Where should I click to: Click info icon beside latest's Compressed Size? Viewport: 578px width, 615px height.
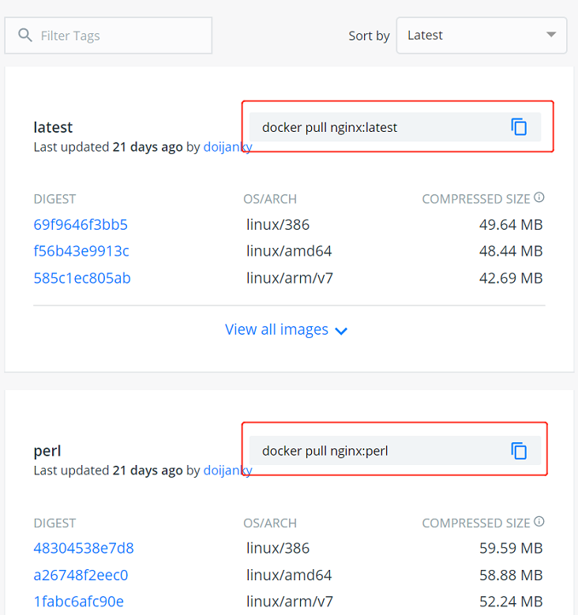[539, 197]
